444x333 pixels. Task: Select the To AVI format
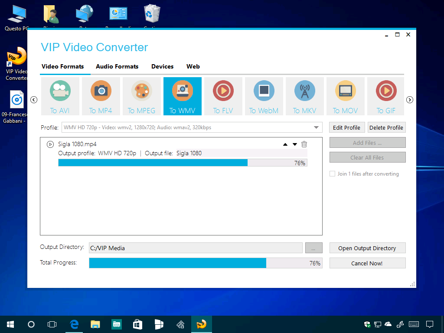(60, 96)
